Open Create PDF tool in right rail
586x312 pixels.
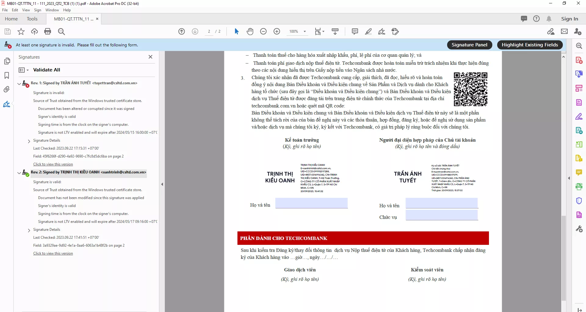[x=579, y=60]
